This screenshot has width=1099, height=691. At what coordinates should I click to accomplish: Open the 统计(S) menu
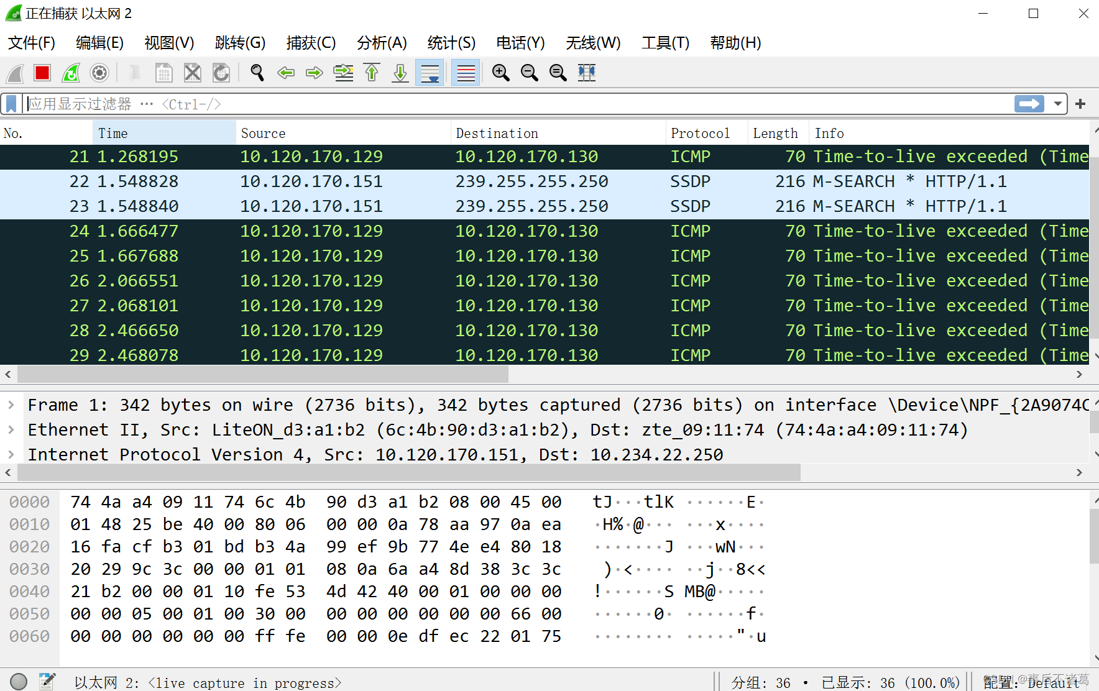tap(452, 43)
